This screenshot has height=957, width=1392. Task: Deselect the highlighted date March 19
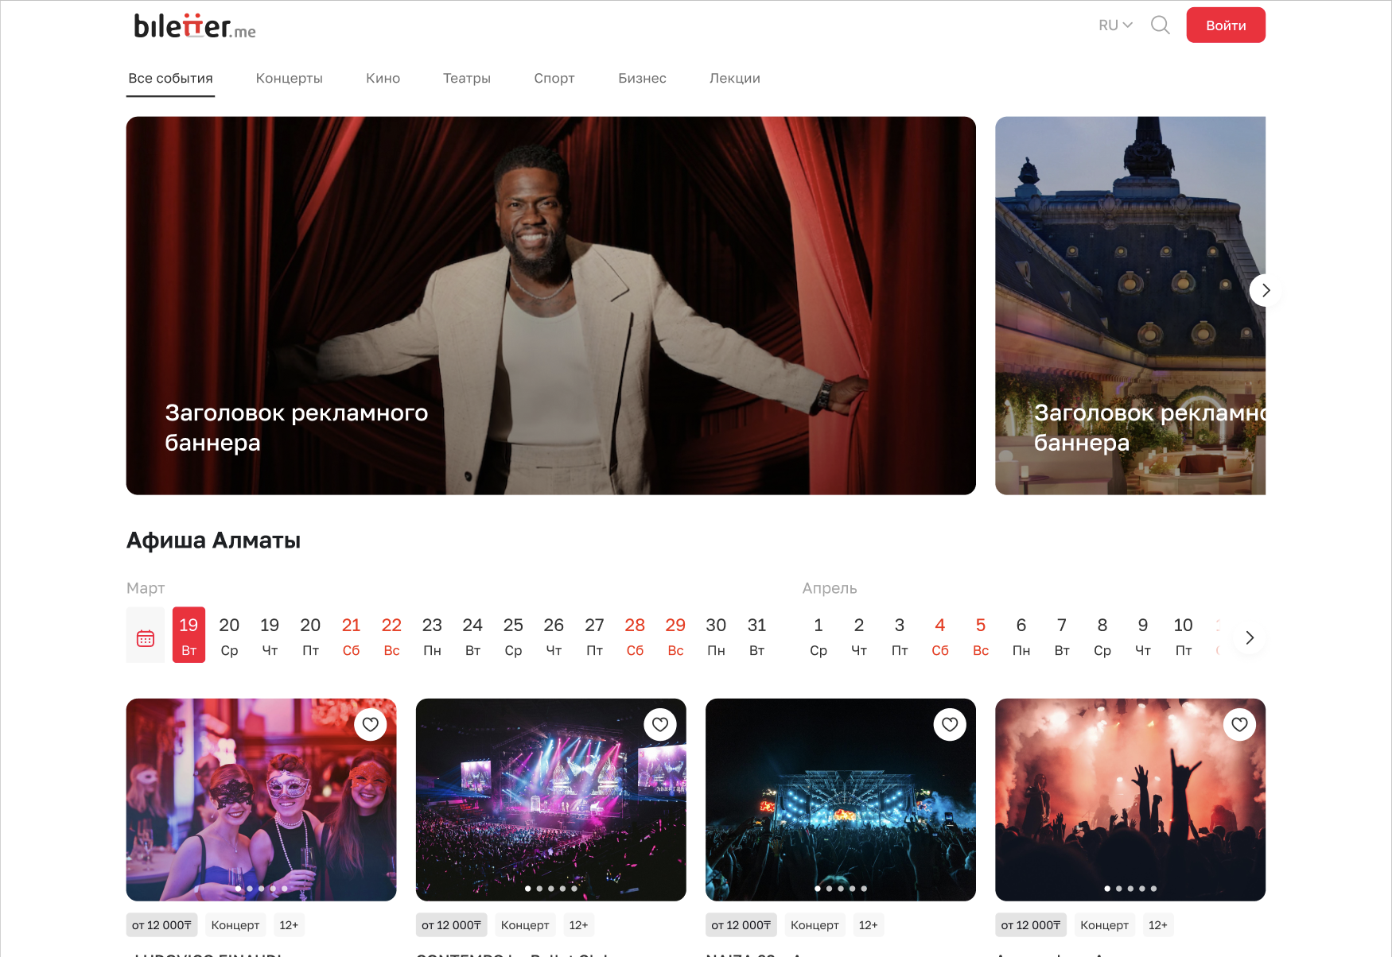tap(189, 635)
